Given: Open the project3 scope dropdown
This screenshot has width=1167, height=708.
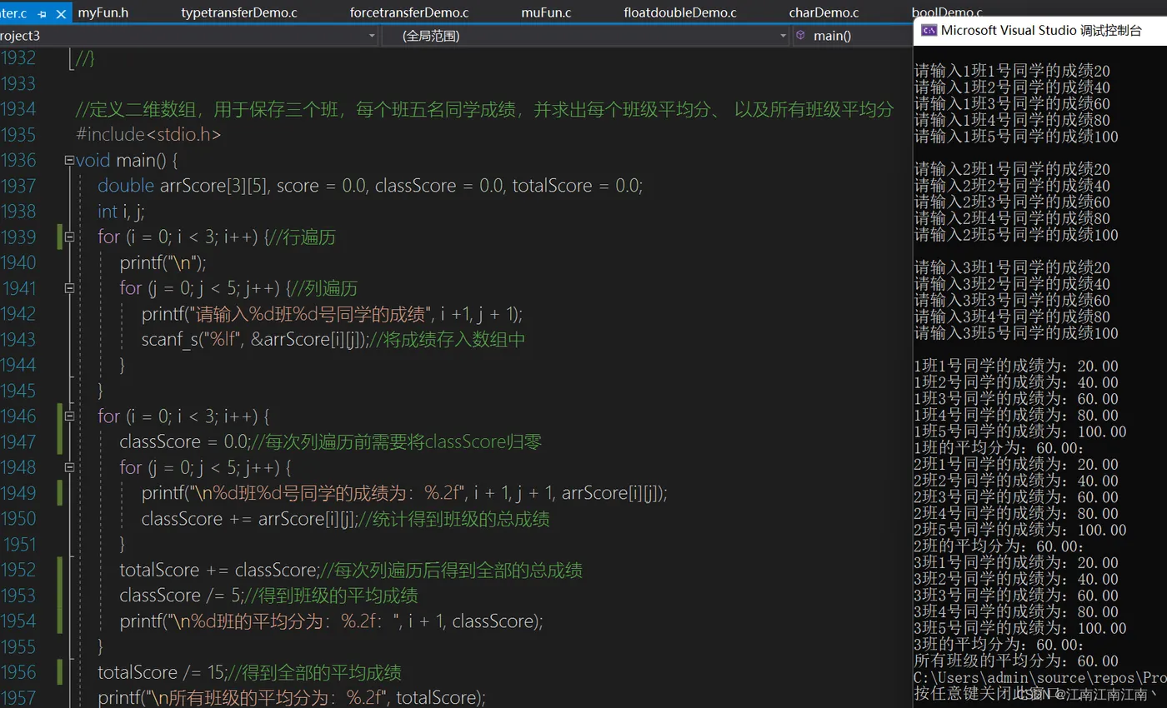Looking at the screenshot, I should pos(372,36).
